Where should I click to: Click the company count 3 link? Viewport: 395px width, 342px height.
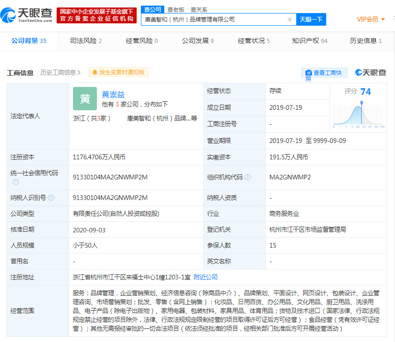click(x=117, y=104)
